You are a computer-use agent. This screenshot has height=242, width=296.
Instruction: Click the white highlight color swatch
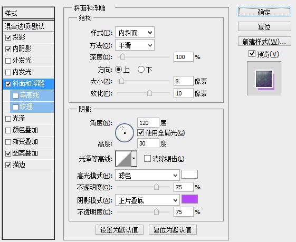tap(189, 175)
